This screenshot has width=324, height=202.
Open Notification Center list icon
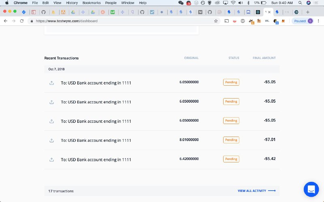click(316, 3)
